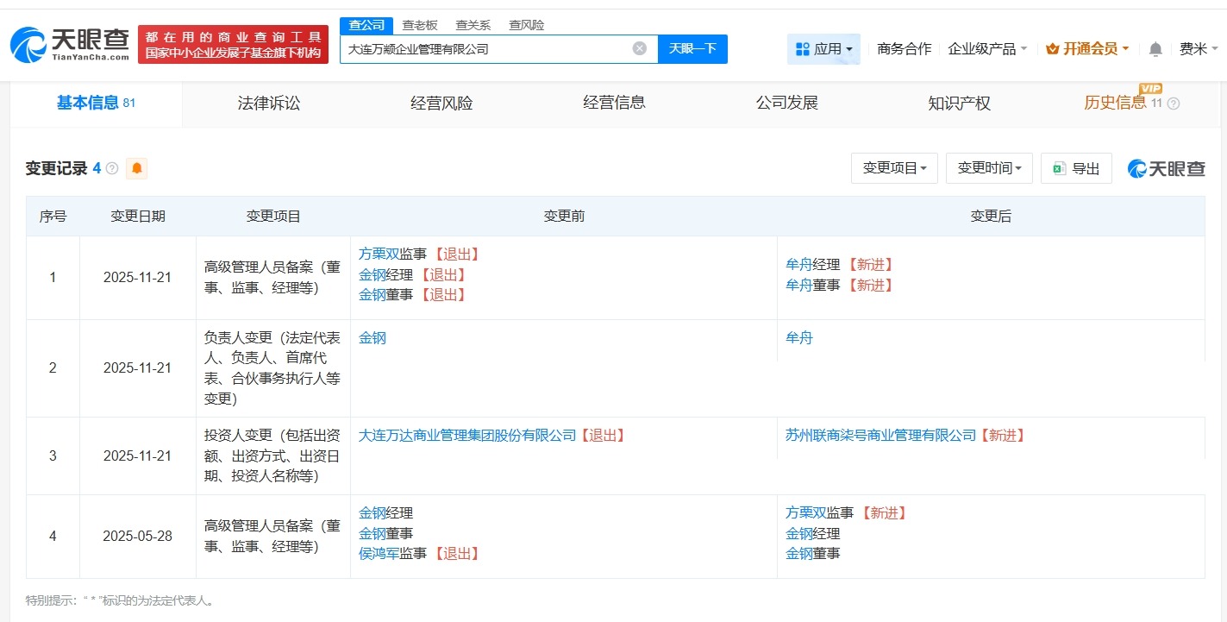Image resolution: width=1227 pixels, height=622 pixels.
Task: Click the 天眼查 watermark logo beside 导出
Action: 1165,168
